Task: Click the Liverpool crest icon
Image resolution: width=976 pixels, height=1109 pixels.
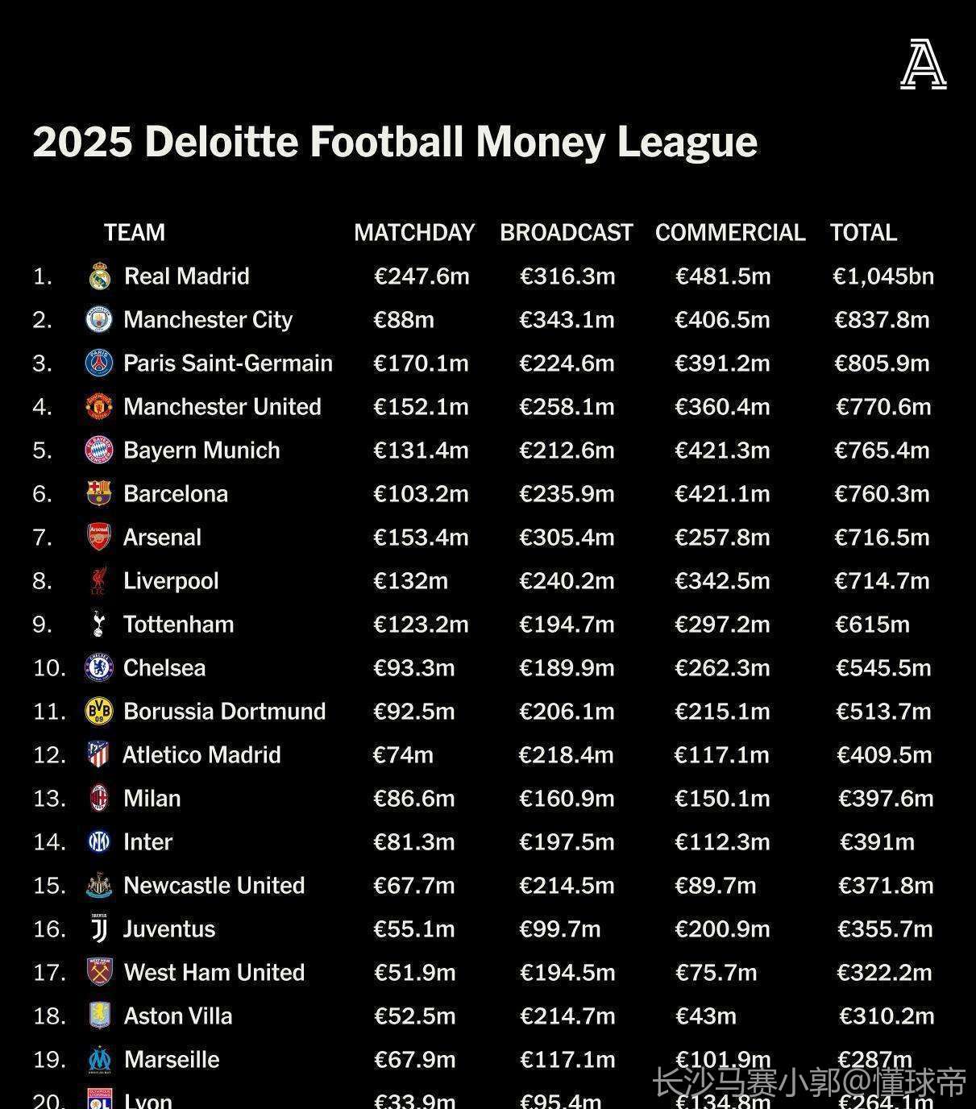Action: point(98,581)
